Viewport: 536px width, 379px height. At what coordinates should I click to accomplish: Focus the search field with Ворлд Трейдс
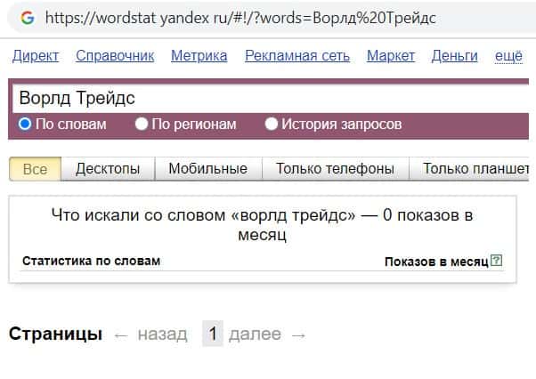271,99
